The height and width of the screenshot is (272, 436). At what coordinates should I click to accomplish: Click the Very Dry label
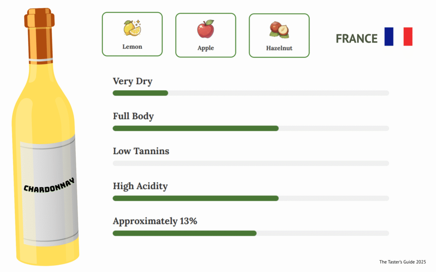click(x=132, y=81)
